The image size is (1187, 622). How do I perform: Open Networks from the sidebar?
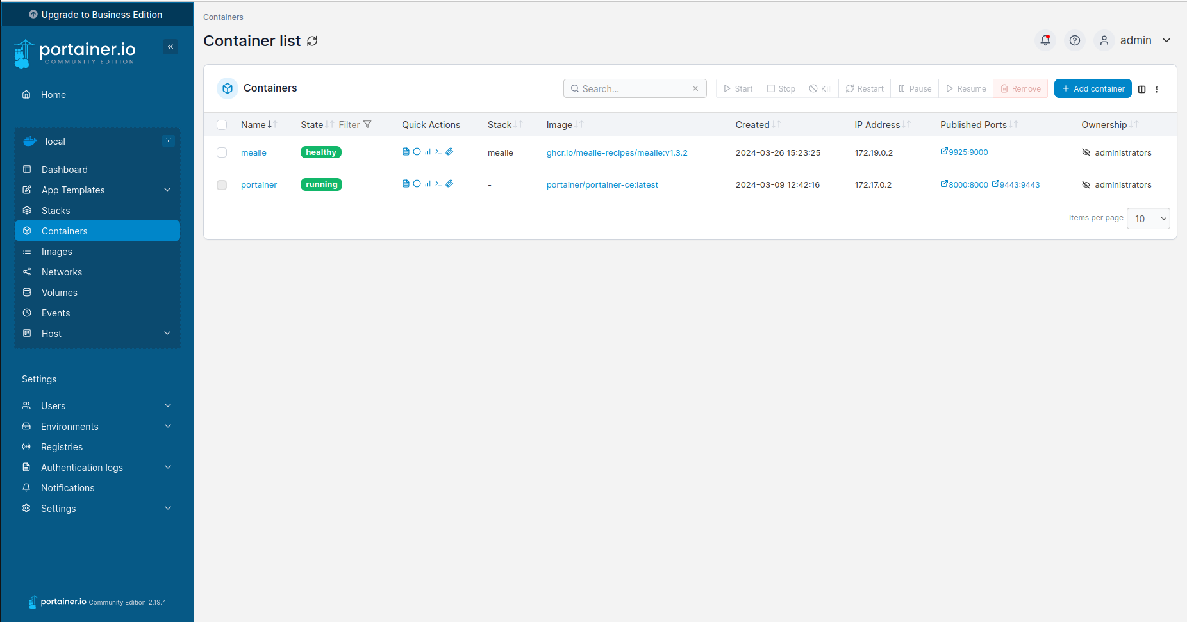62,272
